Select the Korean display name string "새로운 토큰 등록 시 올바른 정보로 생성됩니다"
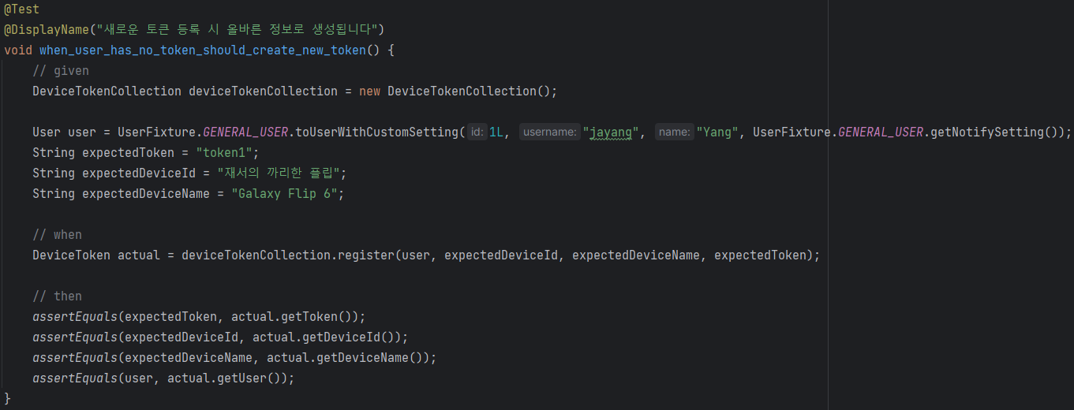Screen dimensions: 1074x410 tap(236, 29)
